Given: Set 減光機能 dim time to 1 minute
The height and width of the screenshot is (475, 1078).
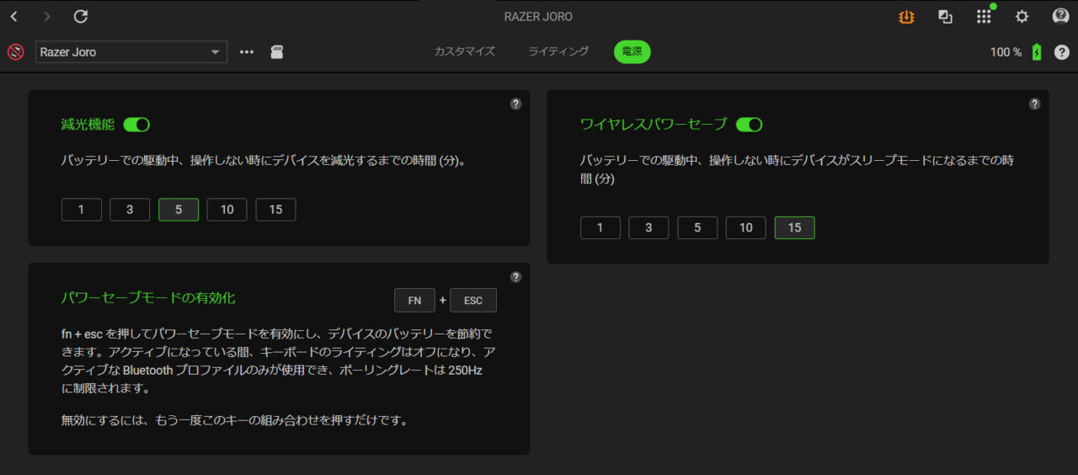Looking at the screenshot, I should point(82,210).
